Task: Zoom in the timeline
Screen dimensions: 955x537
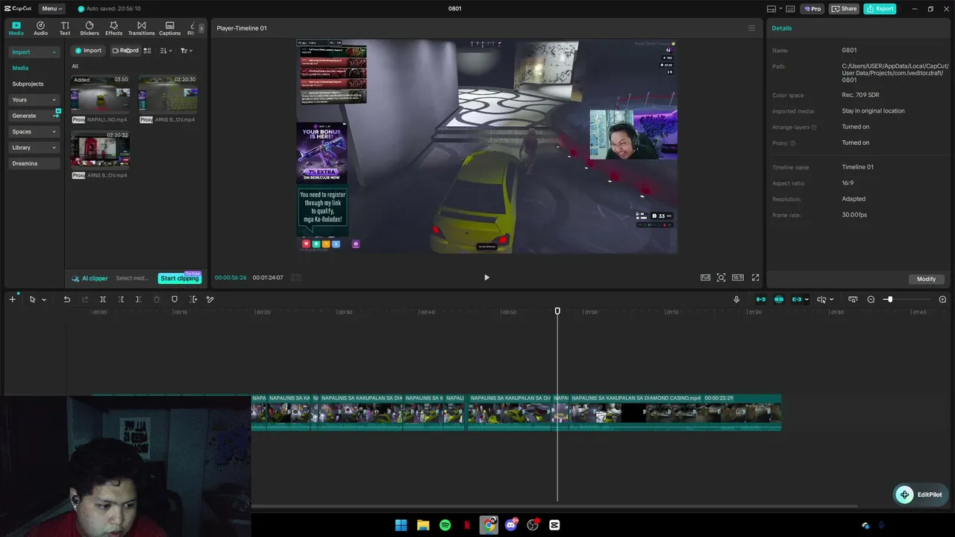Action: tap(942, 299)
